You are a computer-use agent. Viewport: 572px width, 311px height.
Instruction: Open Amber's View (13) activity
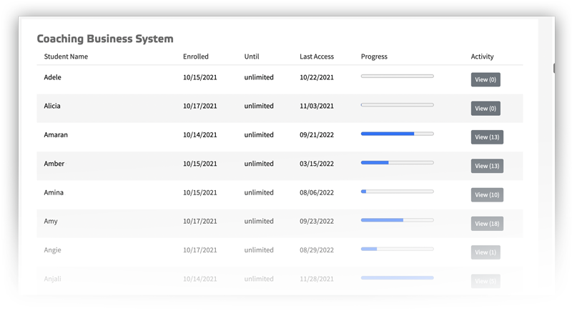click(x=487, y=166)
